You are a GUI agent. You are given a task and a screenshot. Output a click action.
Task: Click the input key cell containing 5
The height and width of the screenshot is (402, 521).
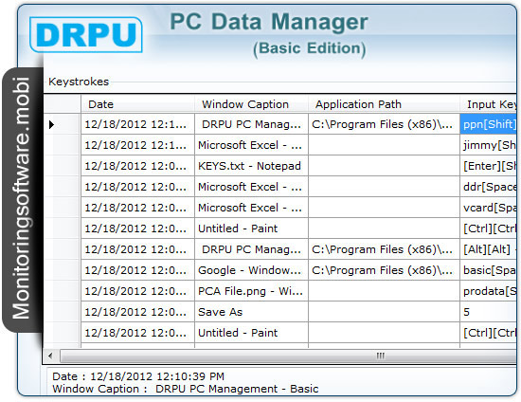coord(489,312)
